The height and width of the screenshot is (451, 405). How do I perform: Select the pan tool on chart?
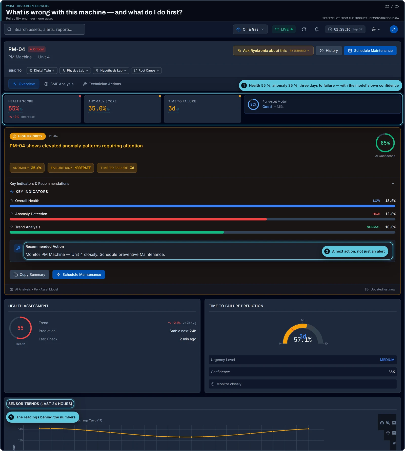388,433
